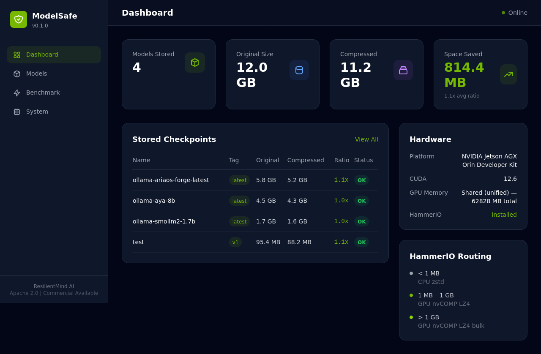The height and width of the screenshot is (354, 541).
Task: Click the ModelSafe shield logo
Action: tap(19, 19)
